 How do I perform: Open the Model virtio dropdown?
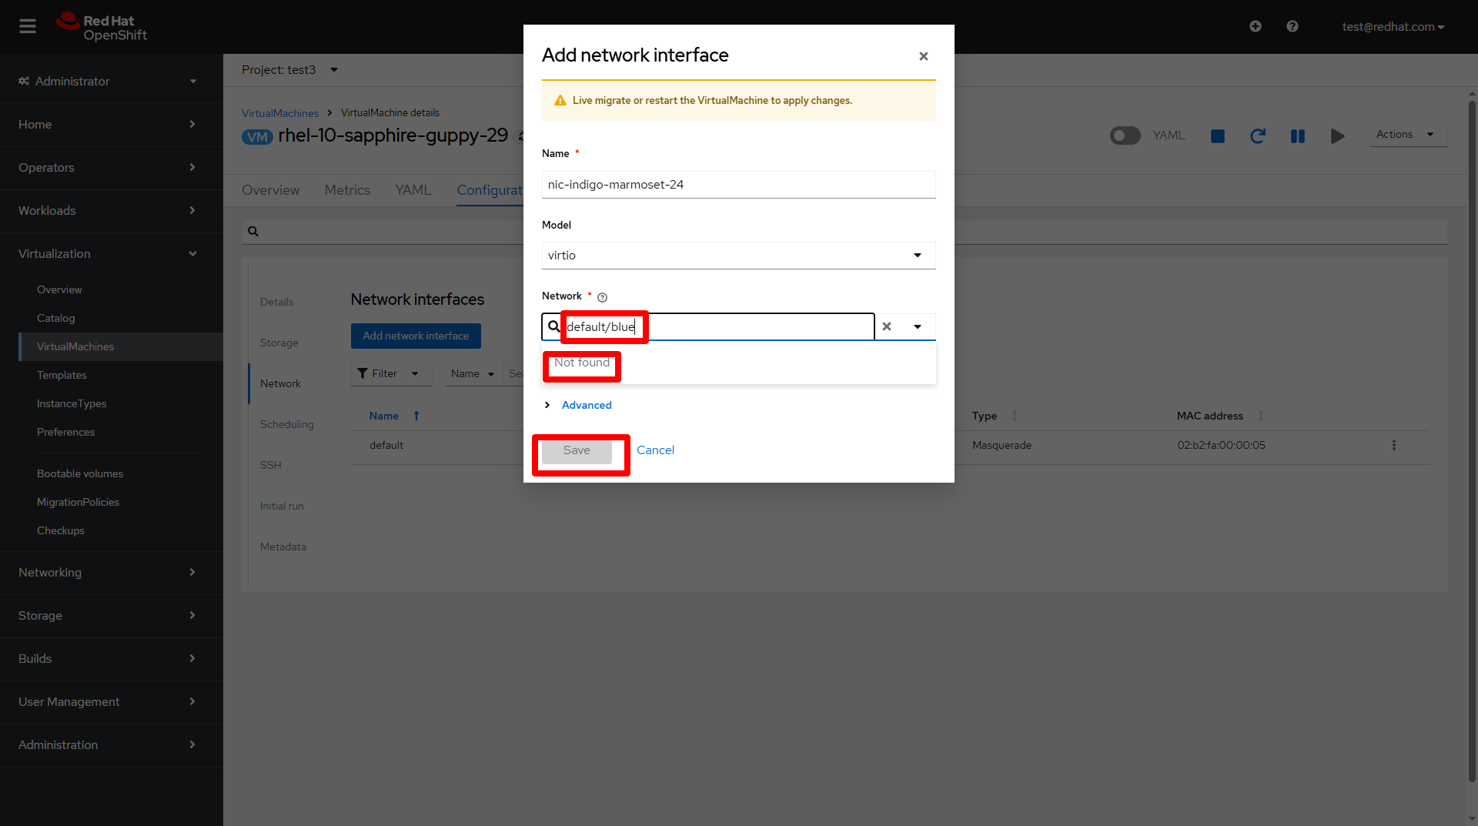(x=738, y=256)
